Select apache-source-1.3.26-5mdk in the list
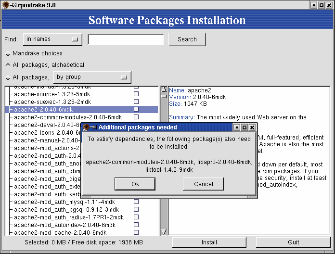The height and width of the screenshot is (254, 335). [x=82, y=94]
